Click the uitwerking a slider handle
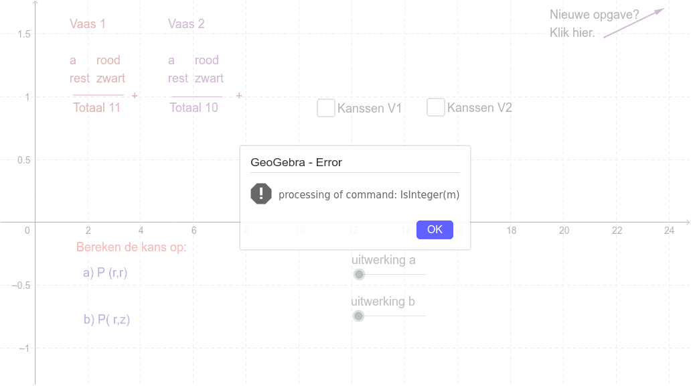 pos(359,274)
